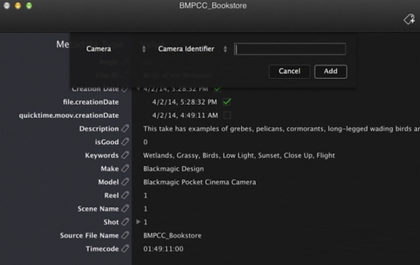
Task: Click the Blackmagic Pocket Cinema Camera value
Action: pyautogui.click(x=199, y=182)
